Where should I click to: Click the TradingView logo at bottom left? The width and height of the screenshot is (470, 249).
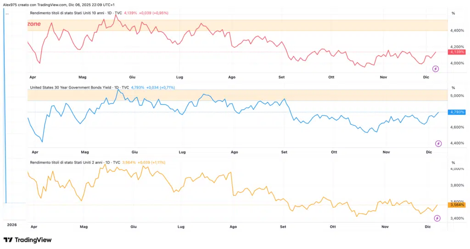click(x=8, y=240)
